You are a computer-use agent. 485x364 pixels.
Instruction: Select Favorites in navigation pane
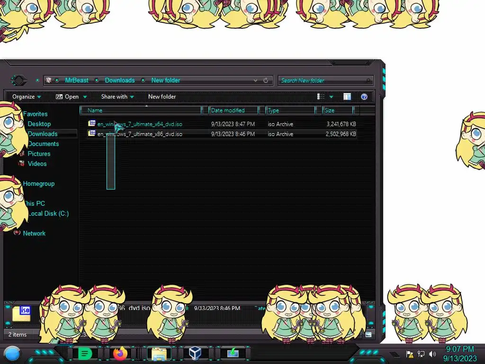(35, 114)
